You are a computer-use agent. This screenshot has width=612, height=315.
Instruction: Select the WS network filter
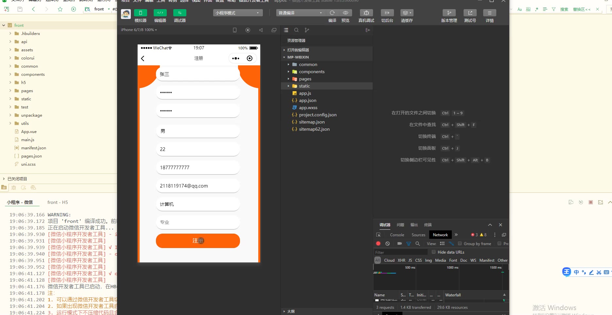473,260
